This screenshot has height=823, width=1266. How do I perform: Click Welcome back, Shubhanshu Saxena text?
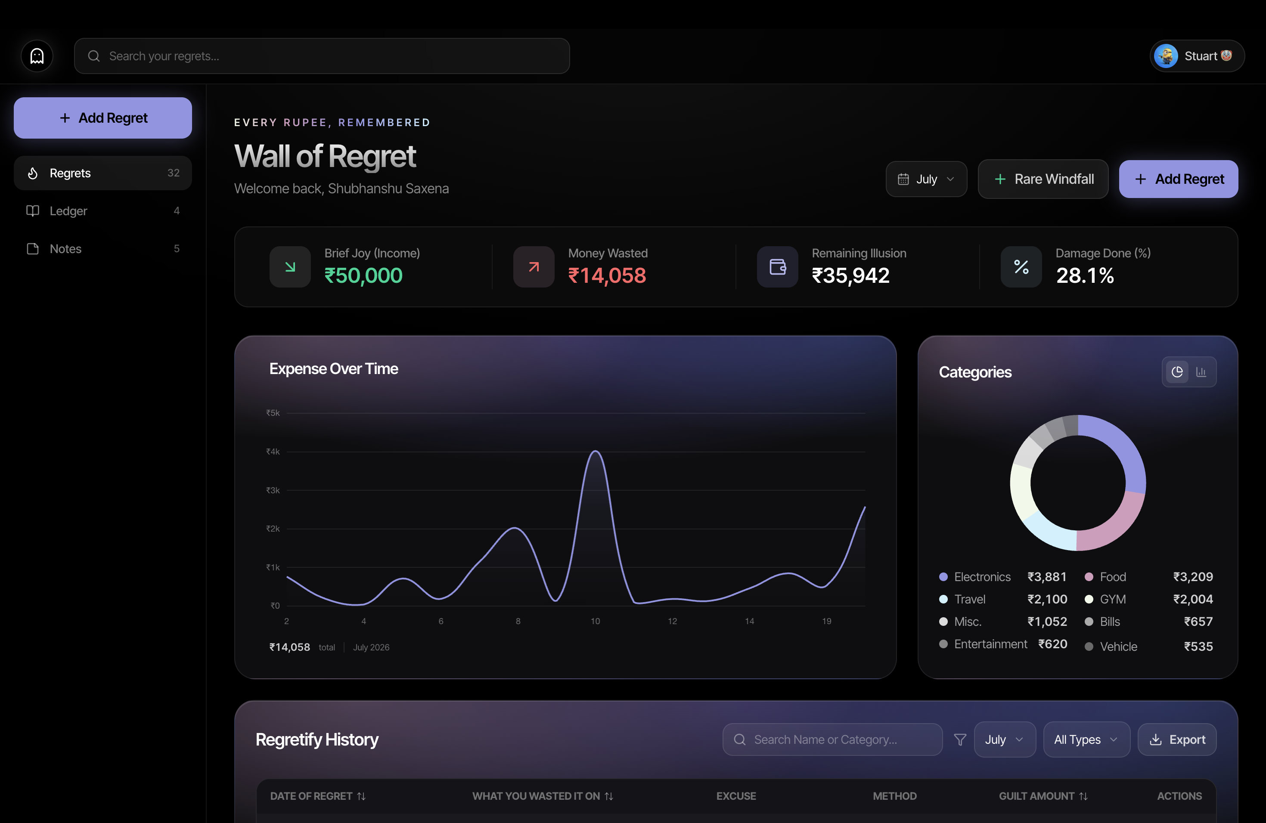(x=341, y=189)
